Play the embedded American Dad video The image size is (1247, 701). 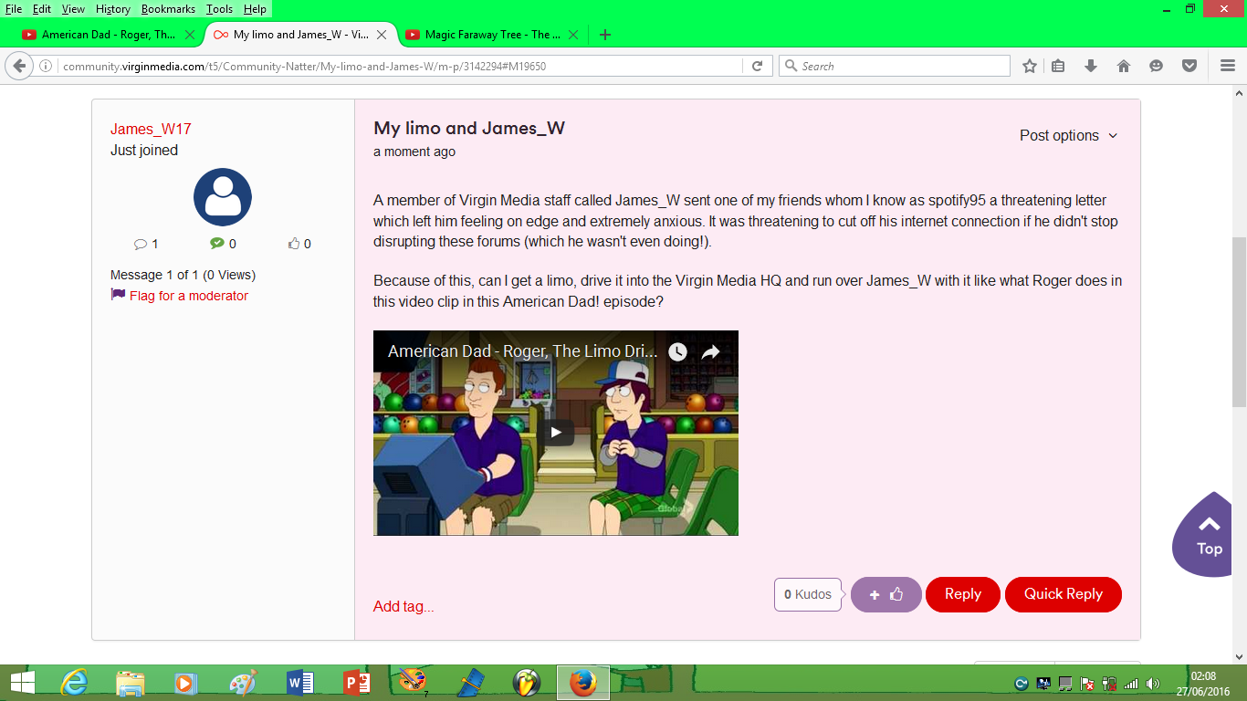tap(555, 434)
